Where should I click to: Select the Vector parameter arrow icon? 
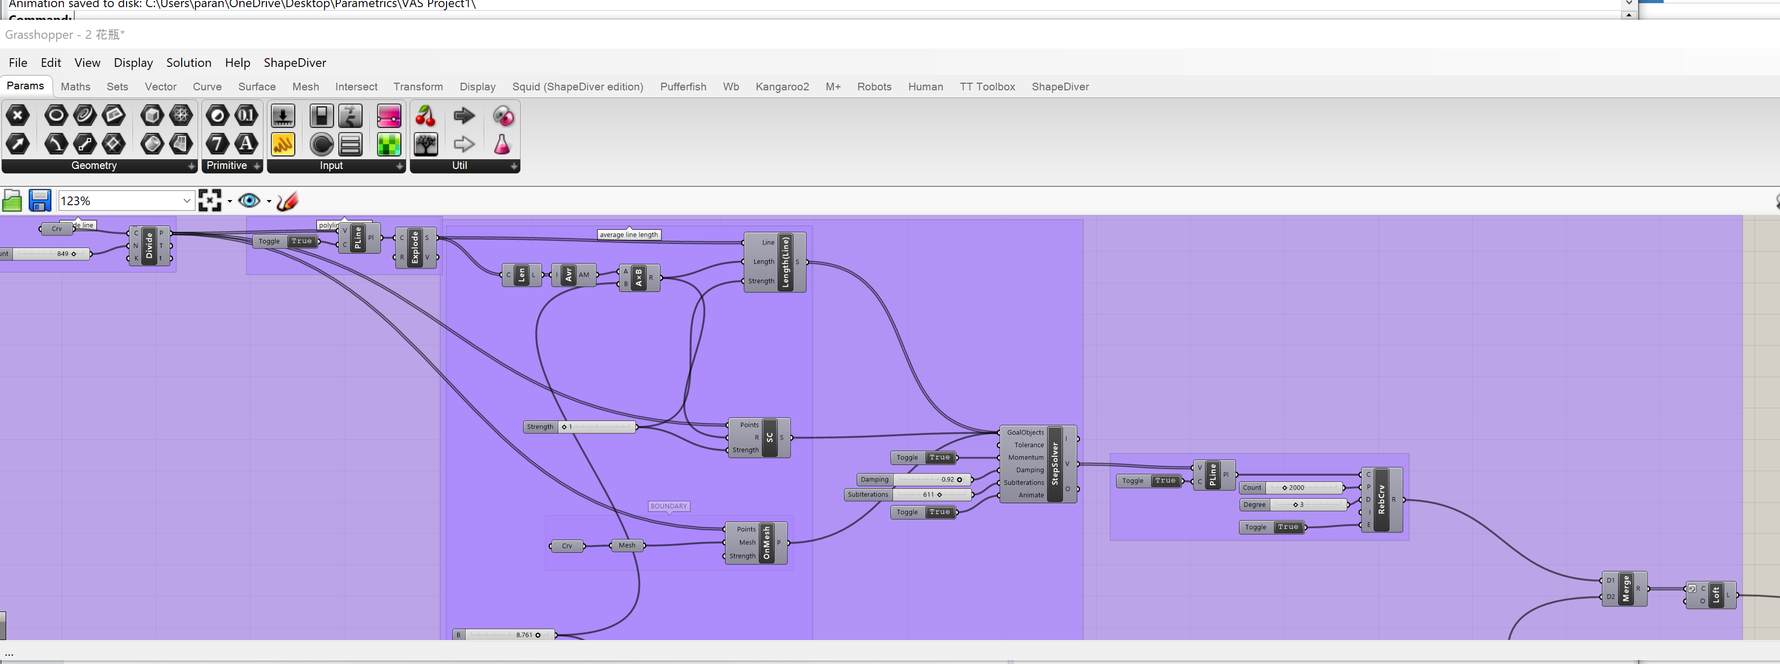18,144
